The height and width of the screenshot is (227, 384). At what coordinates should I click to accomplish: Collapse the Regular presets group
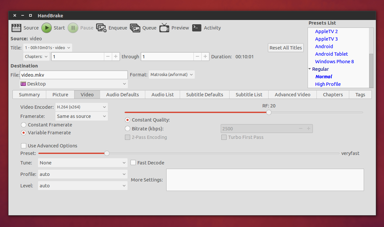tap(310, 69)
